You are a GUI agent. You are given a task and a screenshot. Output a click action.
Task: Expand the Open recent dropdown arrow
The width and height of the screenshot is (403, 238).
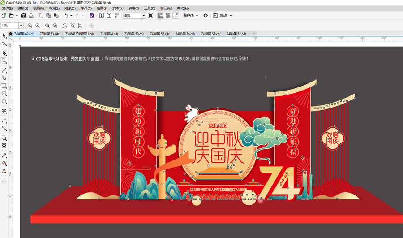[x=17, y=16]
